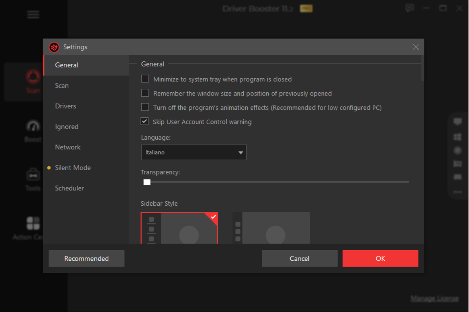
Task: Select the General settings tab
Action: [86, 65]
